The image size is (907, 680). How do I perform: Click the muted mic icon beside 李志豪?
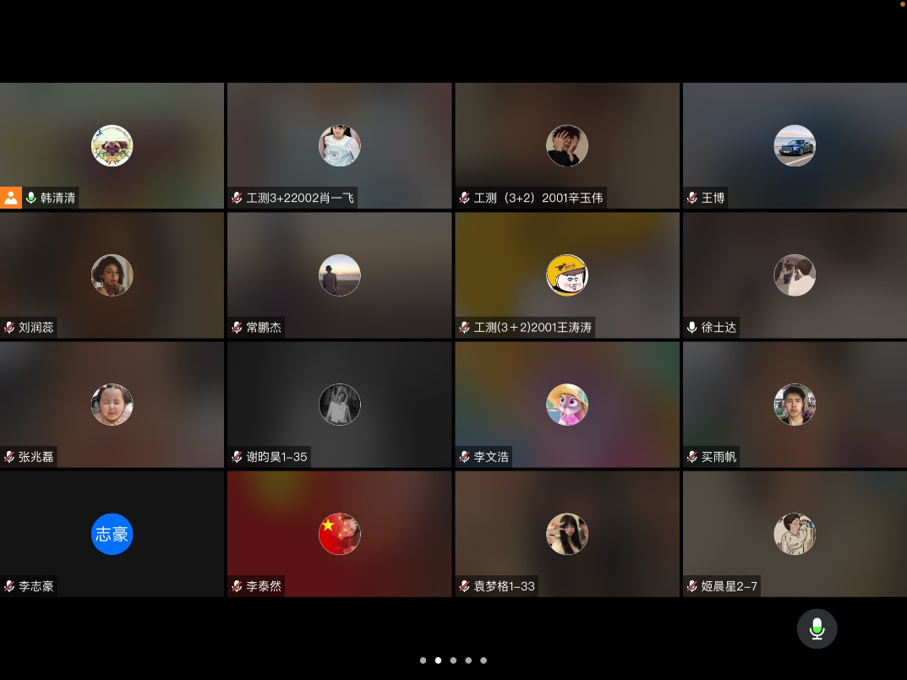pos(9,585)
